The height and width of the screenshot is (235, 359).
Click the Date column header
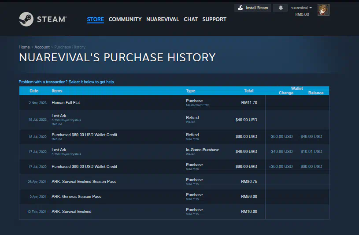click(x=34, y=91)
